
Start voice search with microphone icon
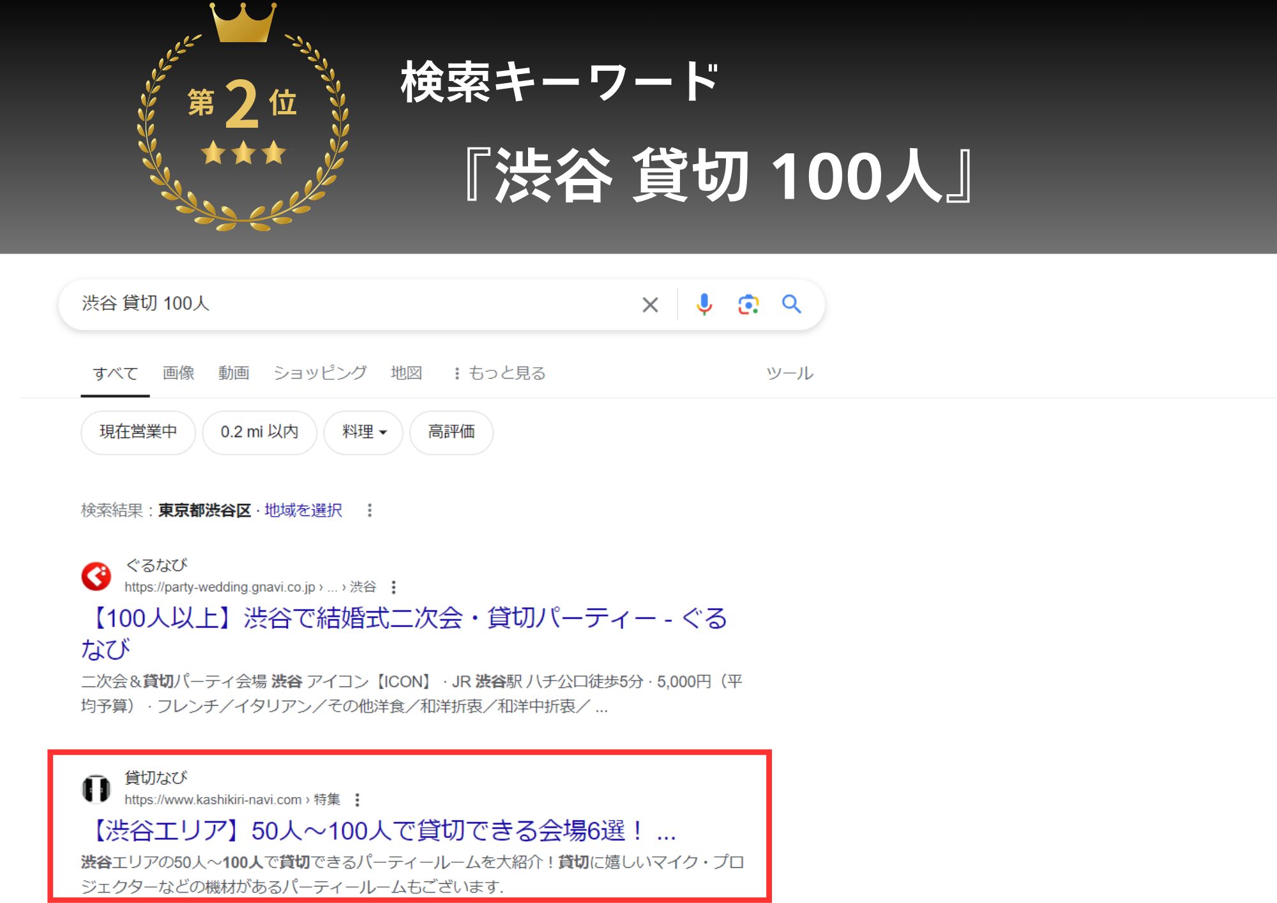pyautogui.click(x=704, y=305)
